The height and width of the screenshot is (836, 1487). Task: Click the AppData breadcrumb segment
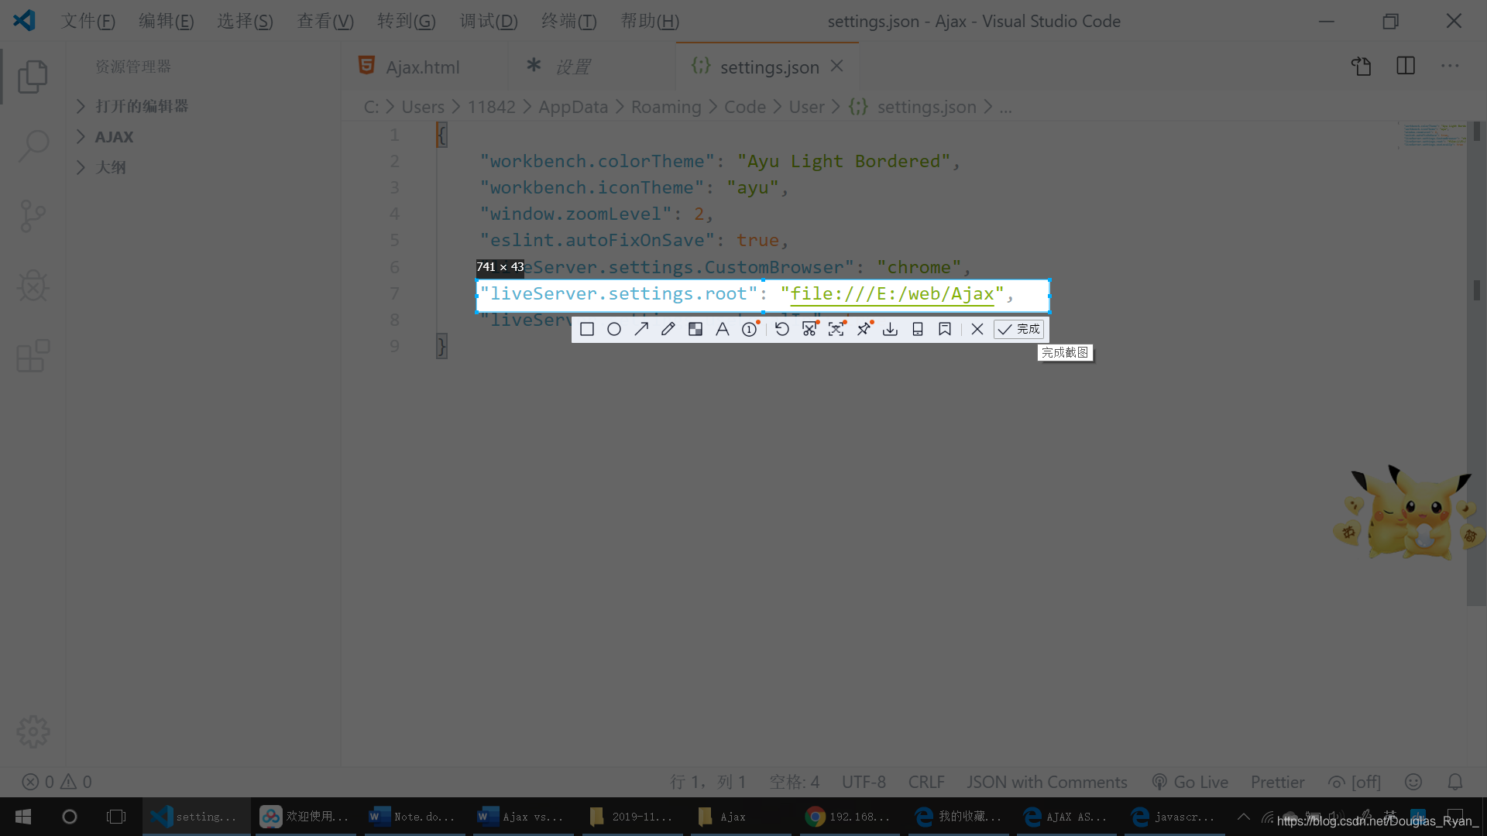click(x=573, y=107)
